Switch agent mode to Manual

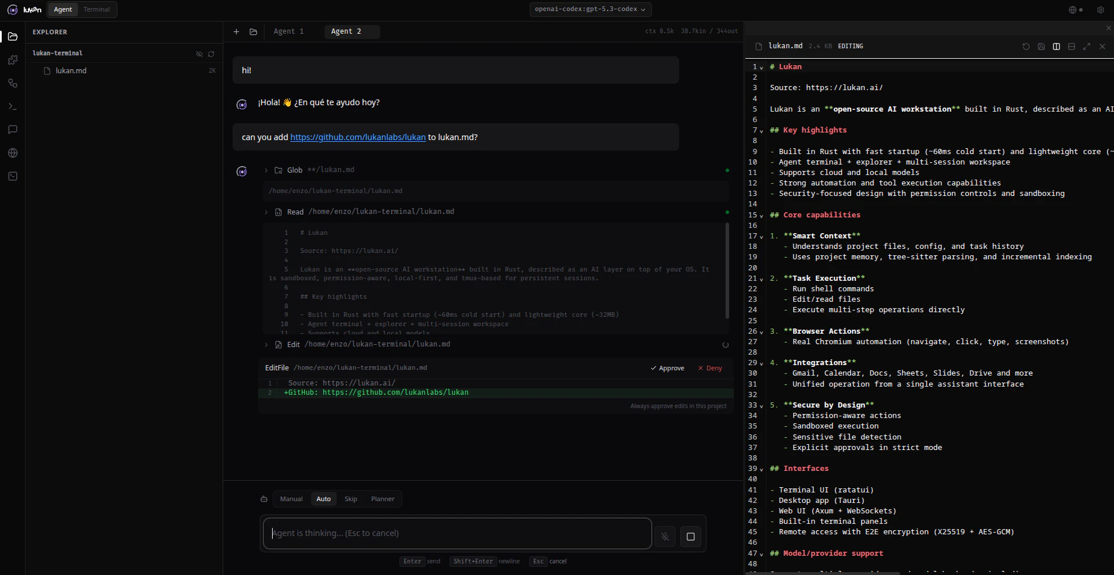pyautogui.click(x=291, y=499)
